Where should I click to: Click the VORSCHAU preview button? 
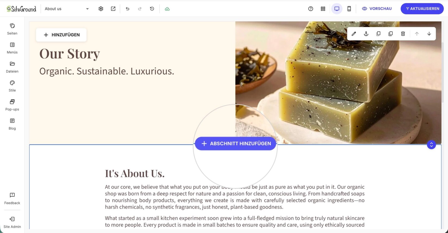coord(377,9)
